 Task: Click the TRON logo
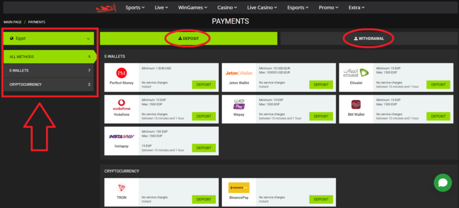coord(121,187)
